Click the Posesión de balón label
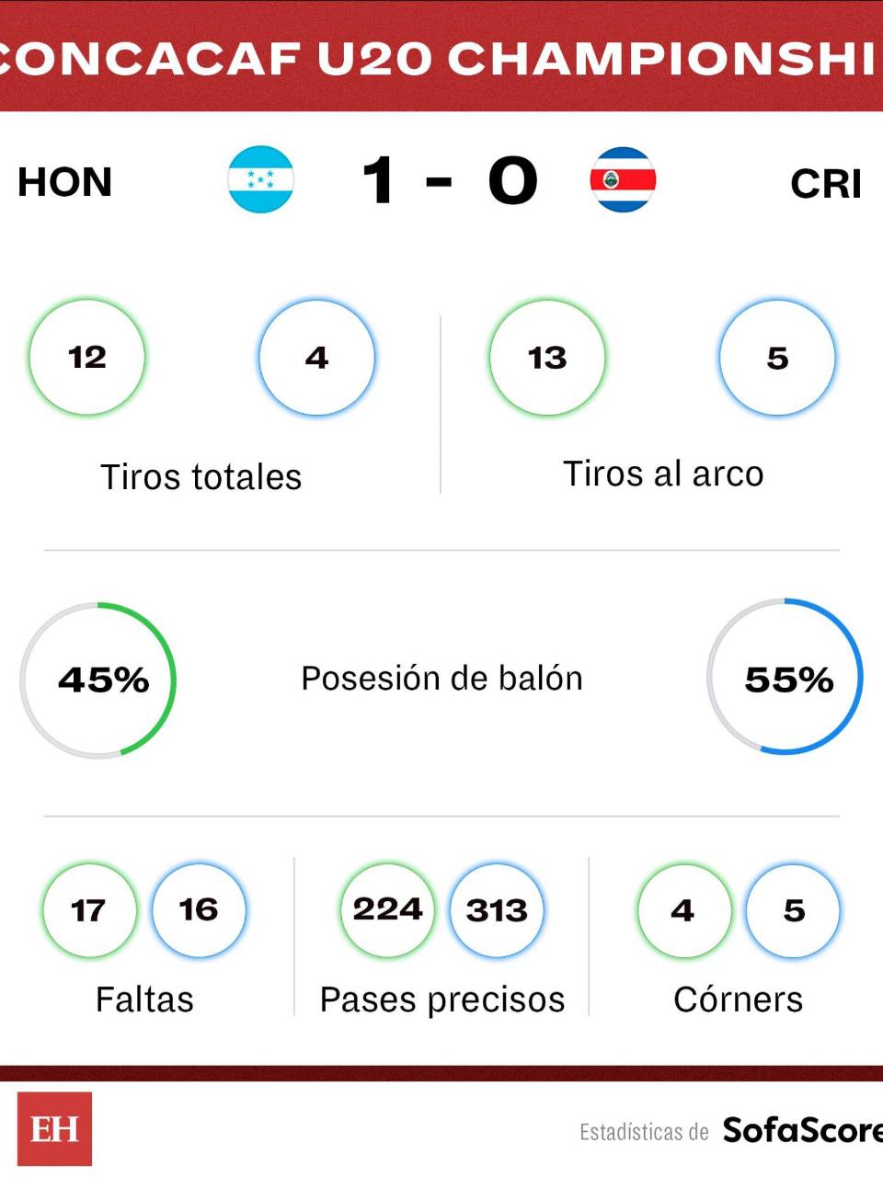Screen dimensions: 883x1177 [x=441, y=679]
